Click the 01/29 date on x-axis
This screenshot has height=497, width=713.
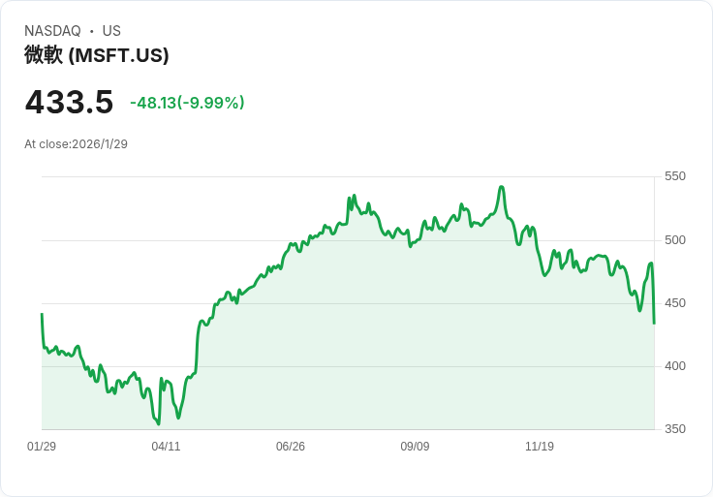point(42,447)
